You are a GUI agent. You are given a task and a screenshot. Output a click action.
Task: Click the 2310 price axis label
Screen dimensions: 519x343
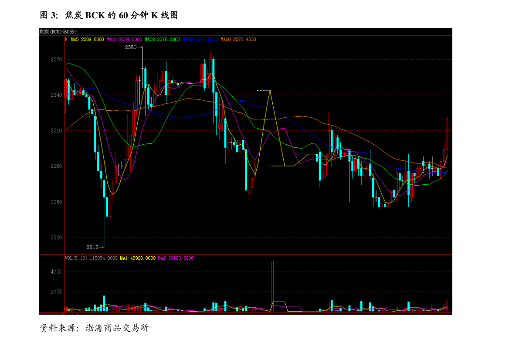56,131
